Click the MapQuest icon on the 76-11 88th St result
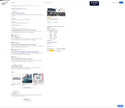The height and width of the screenshot is (108, 125). (12, 57)
